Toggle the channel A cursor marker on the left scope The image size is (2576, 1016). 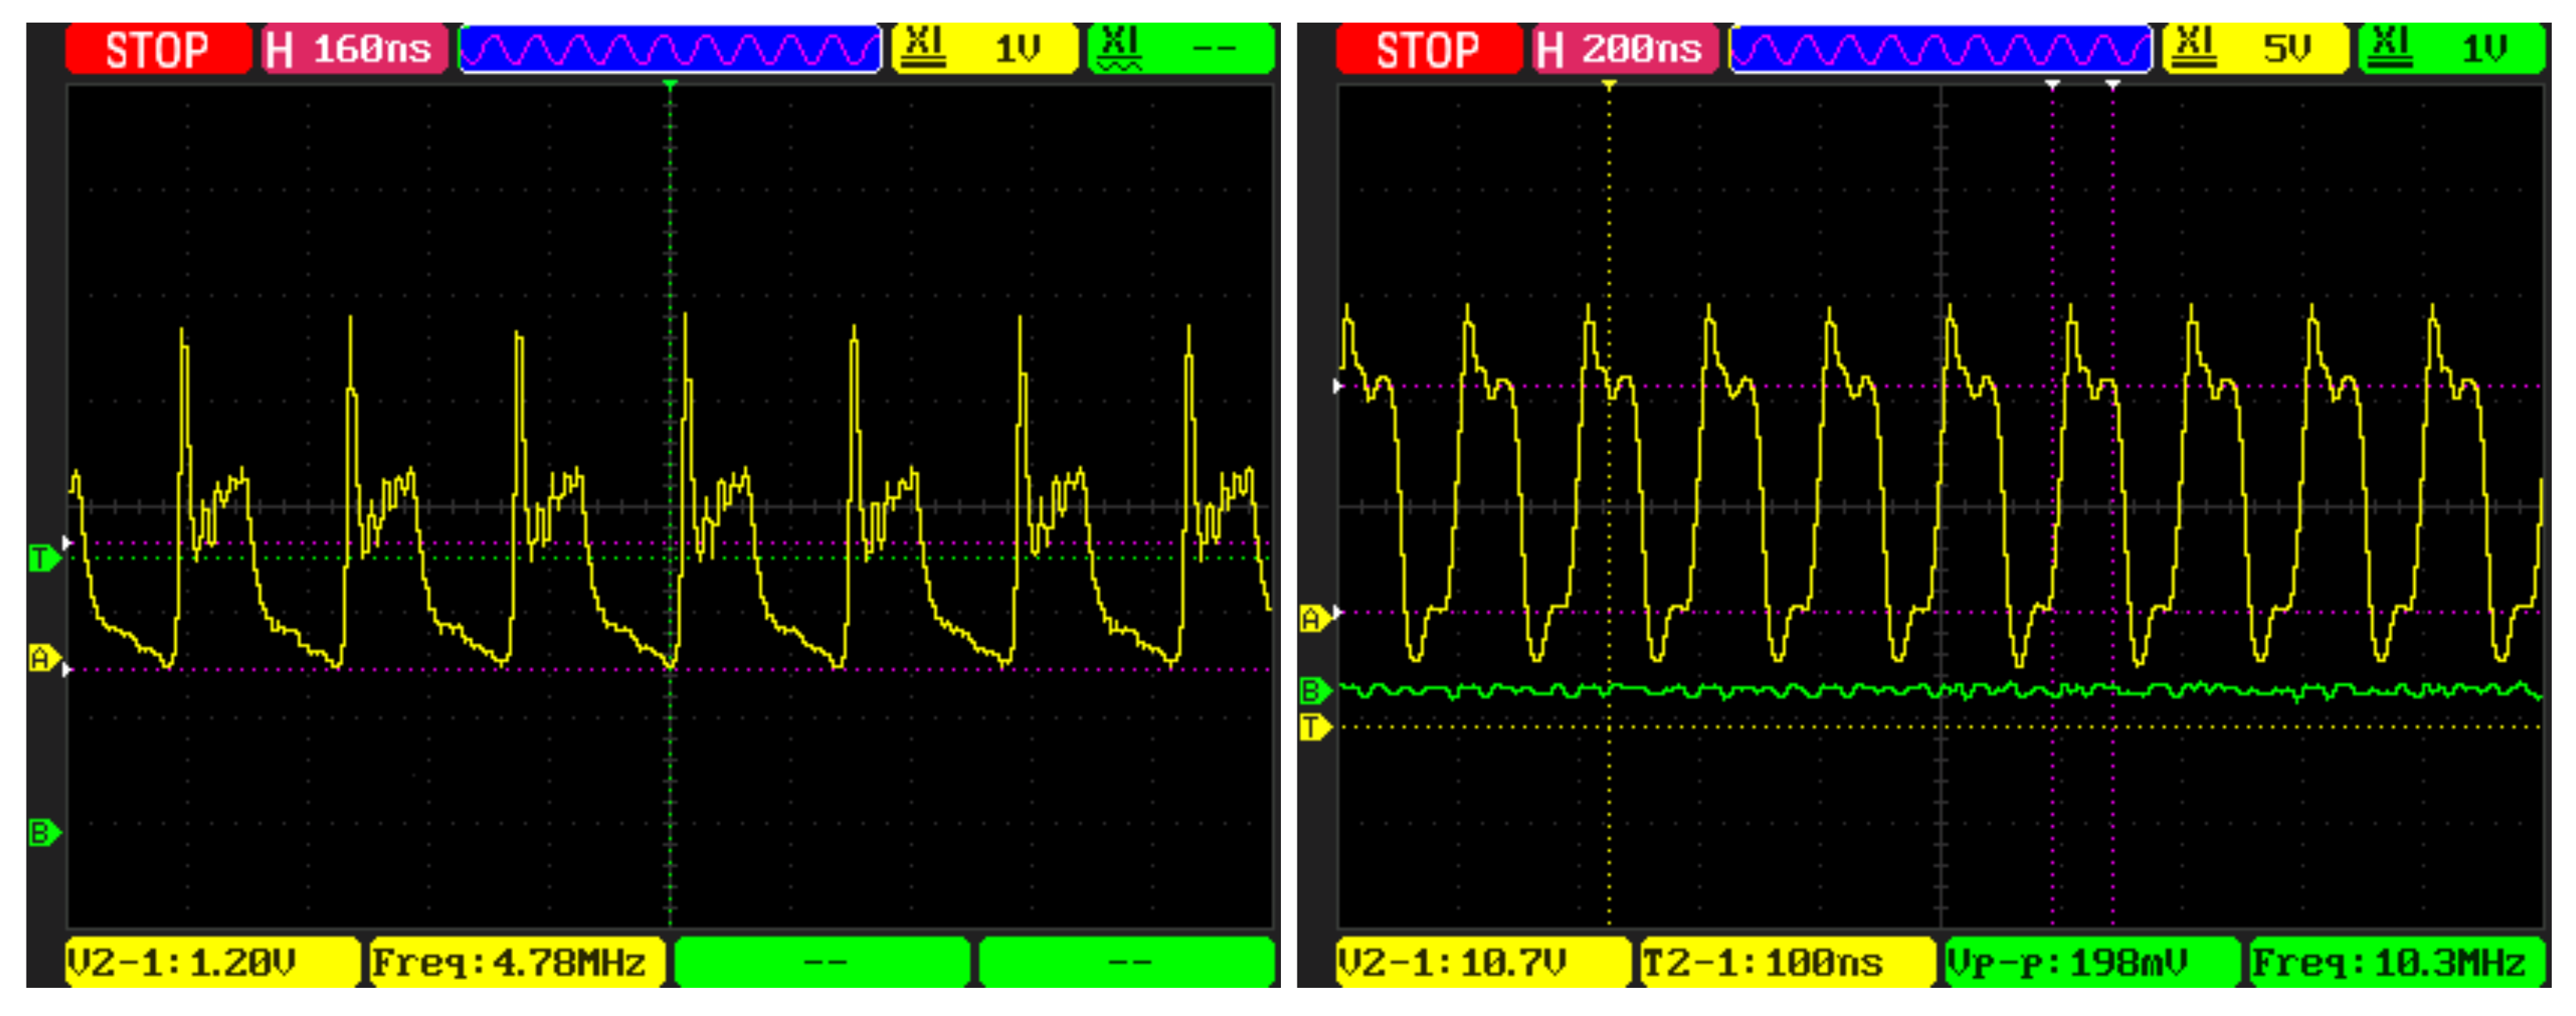point(44,657)
